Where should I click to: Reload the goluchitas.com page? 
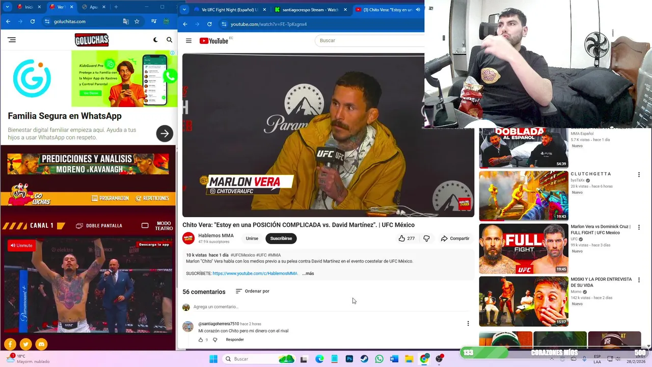33,21
